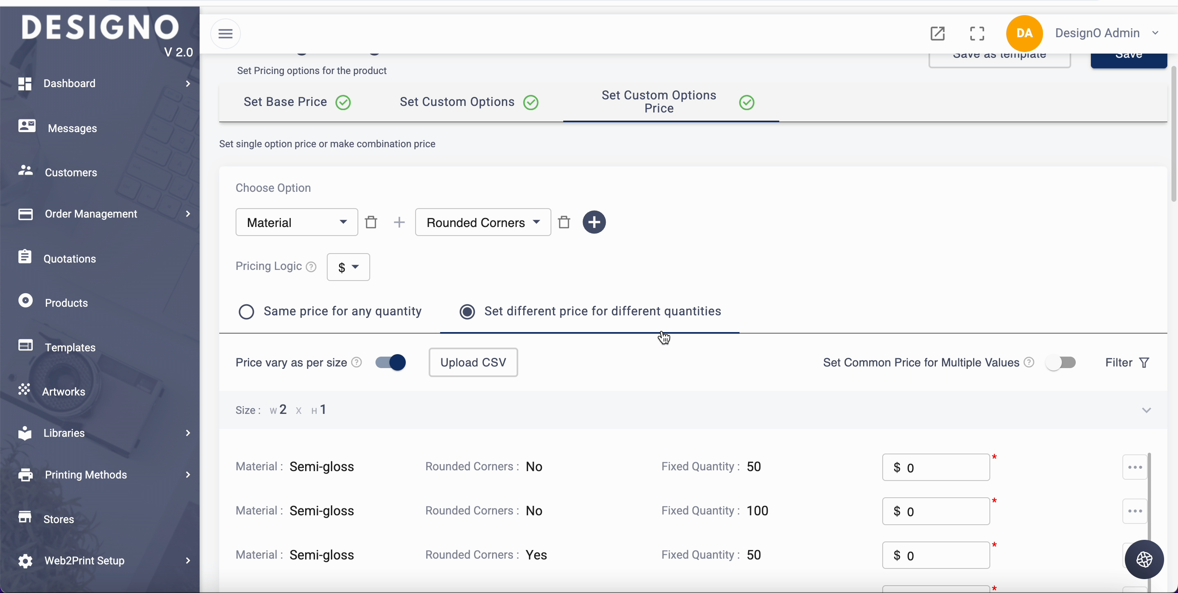
Task: Toggle Price vary as per size switch
Action: (390, 363)
